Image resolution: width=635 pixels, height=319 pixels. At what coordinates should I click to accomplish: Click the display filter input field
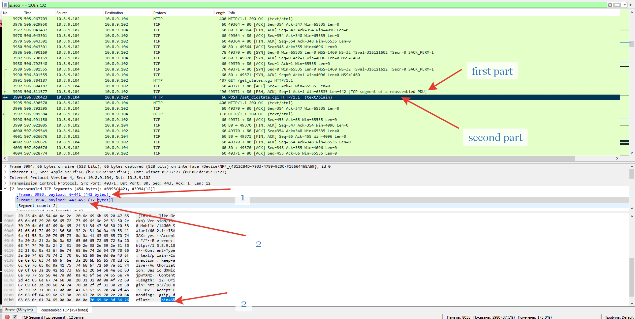point(307,5)
